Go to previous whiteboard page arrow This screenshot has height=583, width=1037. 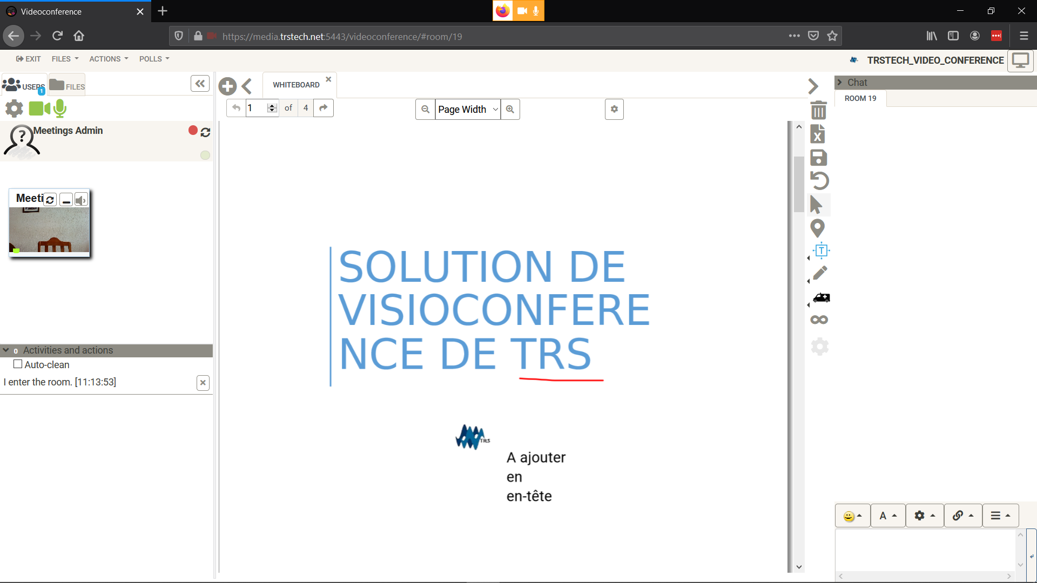click(x=236, y=108)
